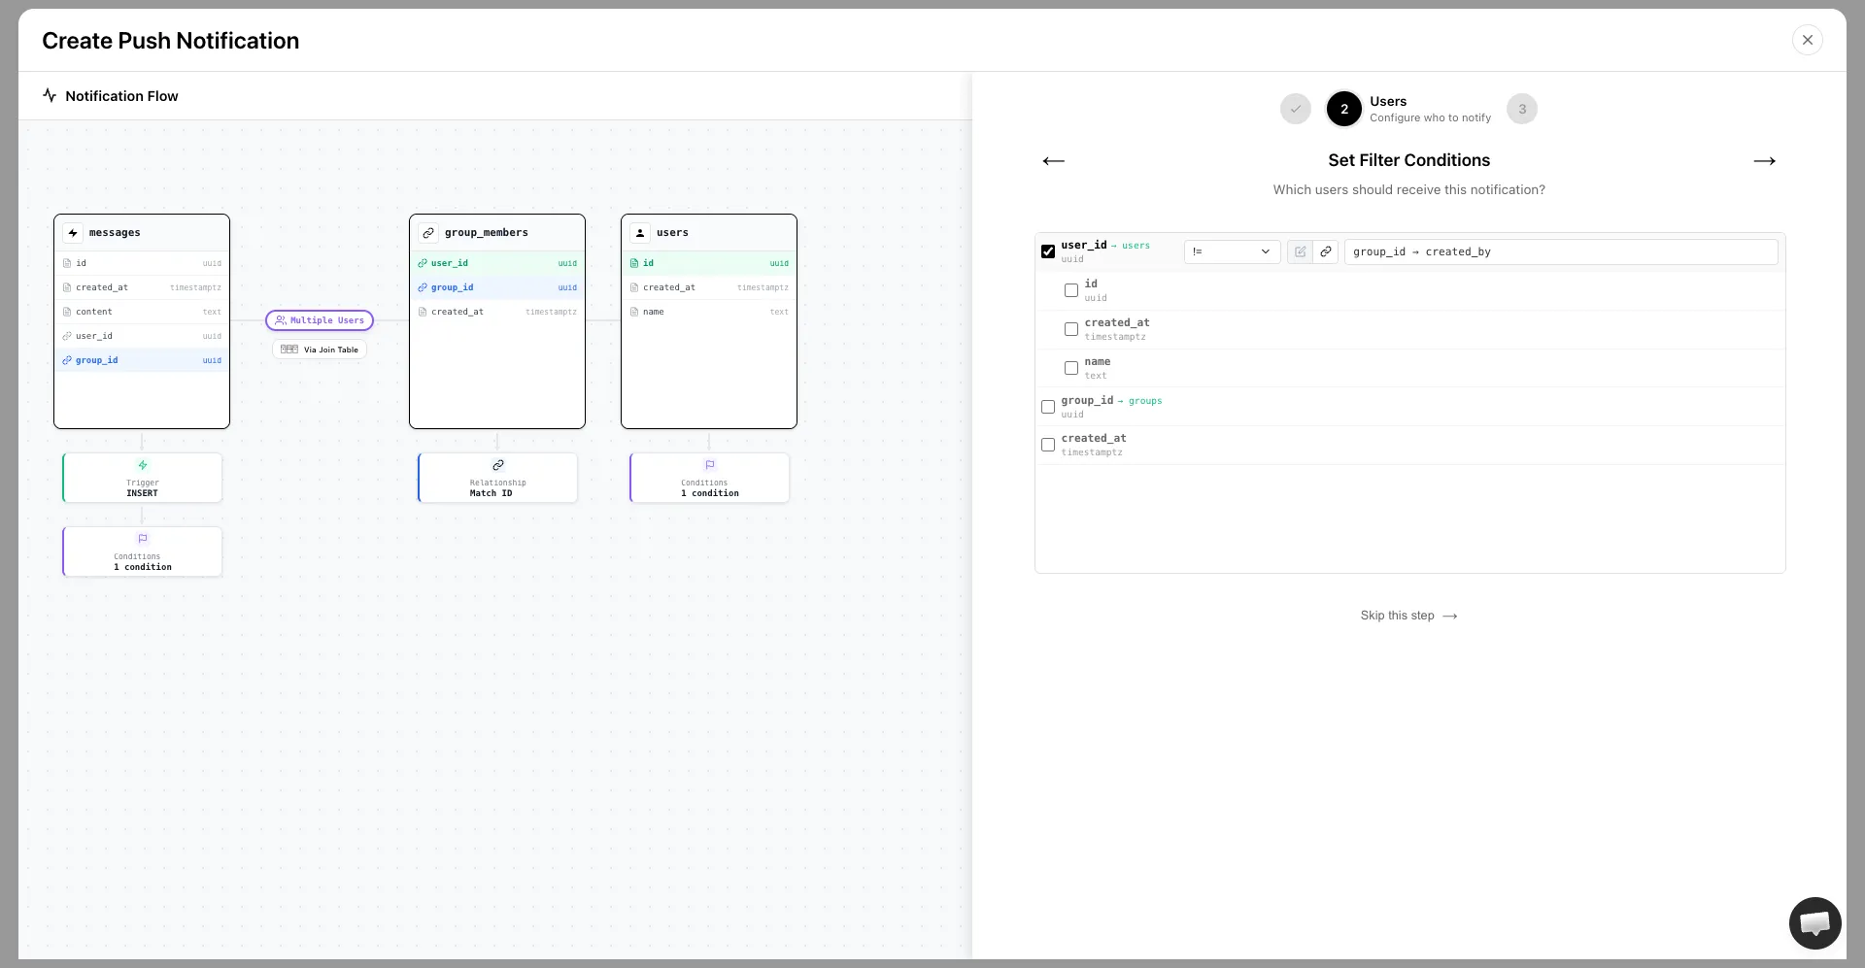
Task: Jump to step 3 in the wizard
Action: click(1521, 109)
